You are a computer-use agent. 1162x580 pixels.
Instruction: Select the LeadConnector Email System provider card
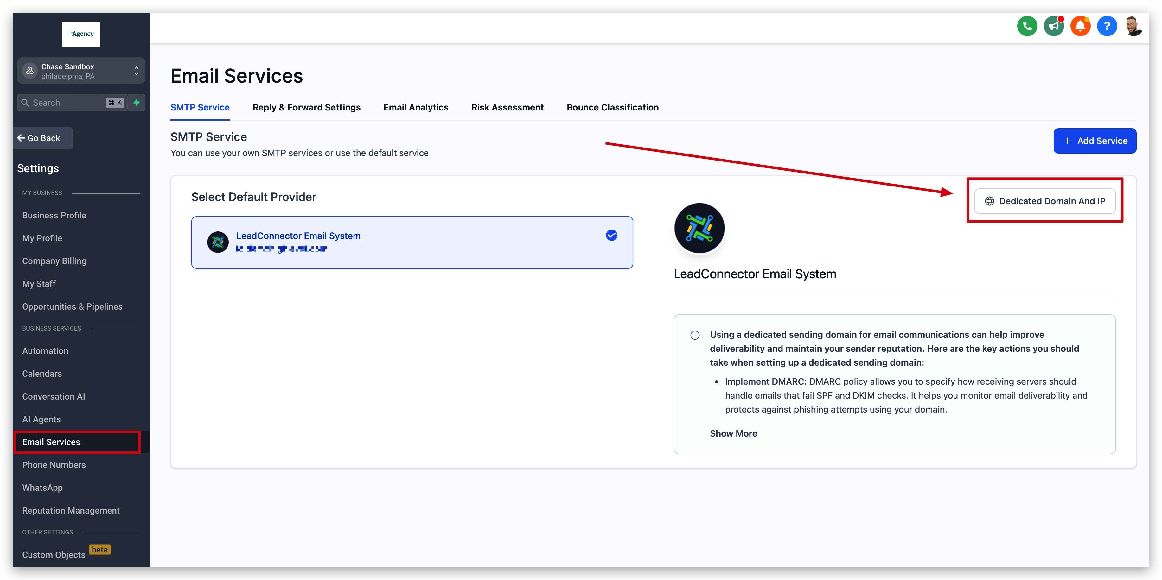click(412, 243)
